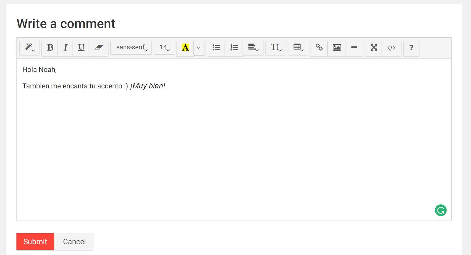
Task: Insert an unordered bullet list
Action: 216,47
